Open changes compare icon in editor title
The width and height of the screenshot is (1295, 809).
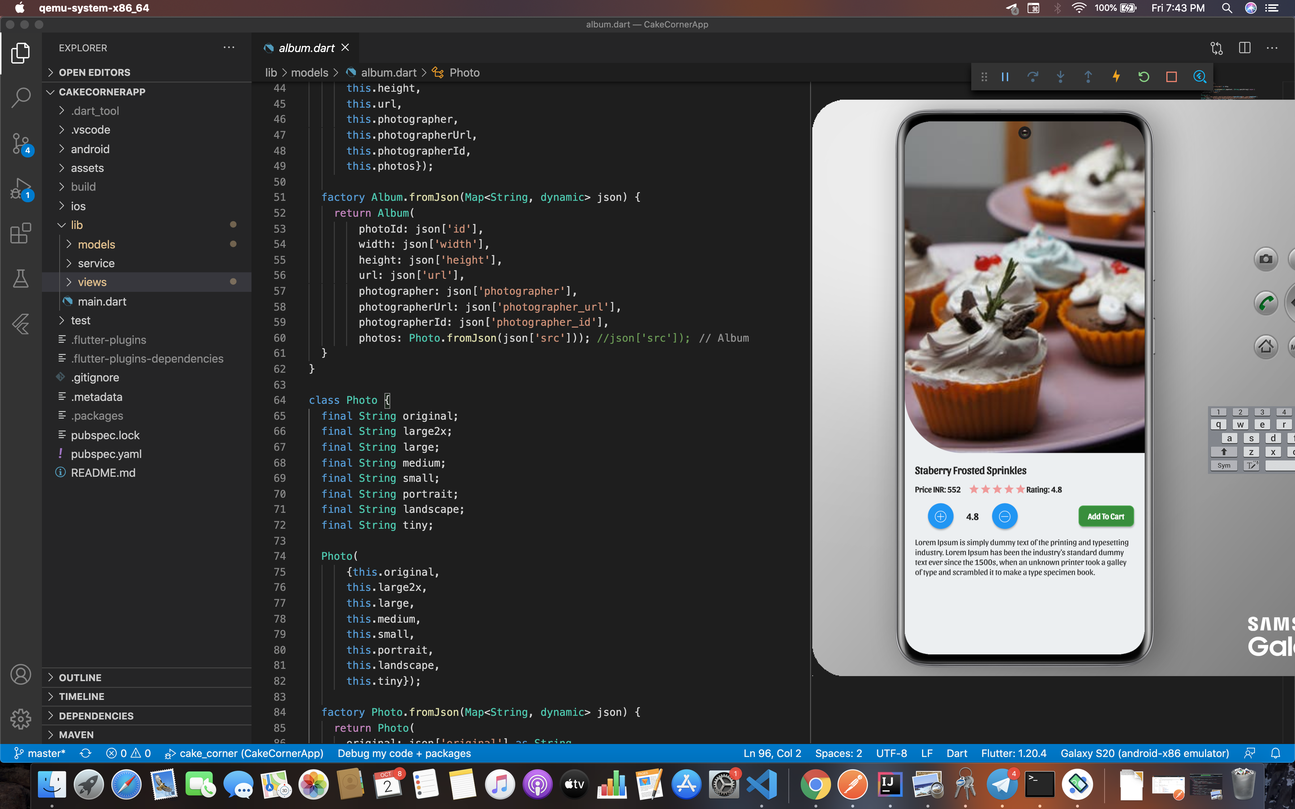click(x=1217, y=48)
